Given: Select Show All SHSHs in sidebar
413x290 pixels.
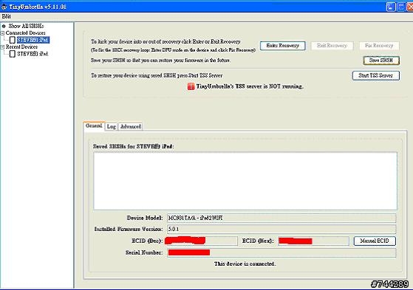Looking at the screenshot, I should click(26, 26).
